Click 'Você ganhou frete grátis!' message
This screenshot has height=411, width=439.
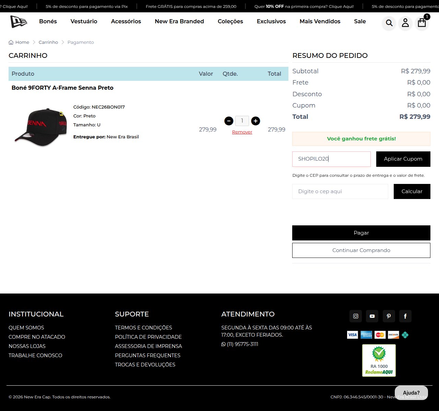[x=361, y=139]
